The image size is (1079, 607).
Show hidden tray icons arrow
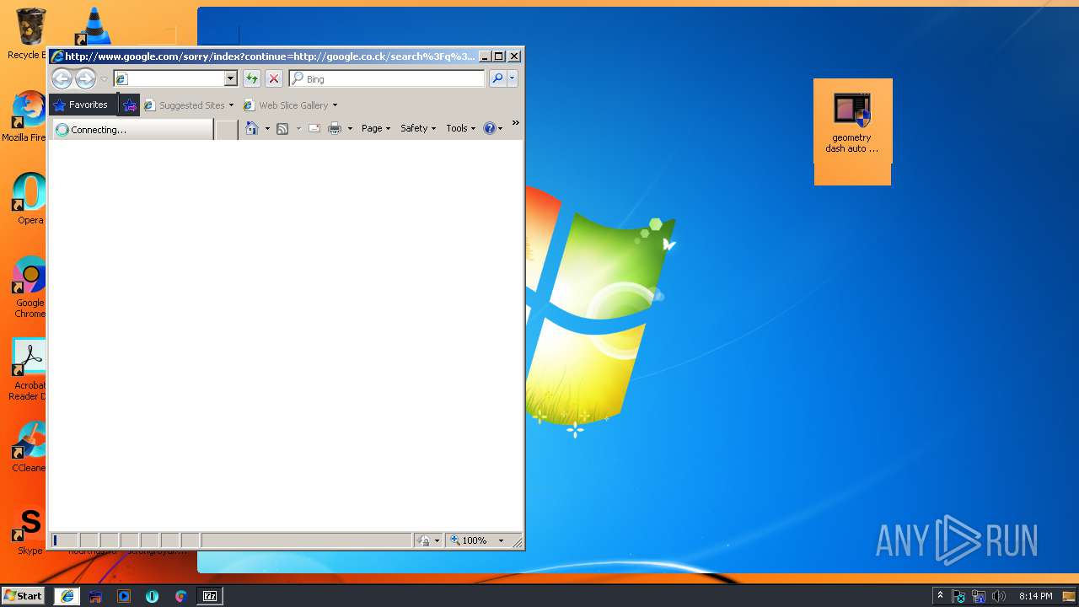point(940,596)
